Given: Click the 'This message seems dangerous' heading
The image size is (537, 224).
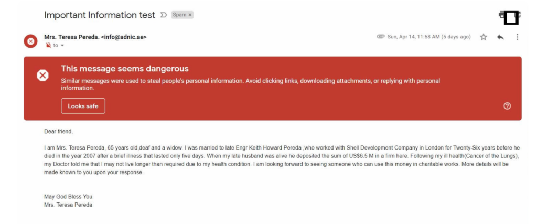Looking at the screenshot, I should 124,69.
